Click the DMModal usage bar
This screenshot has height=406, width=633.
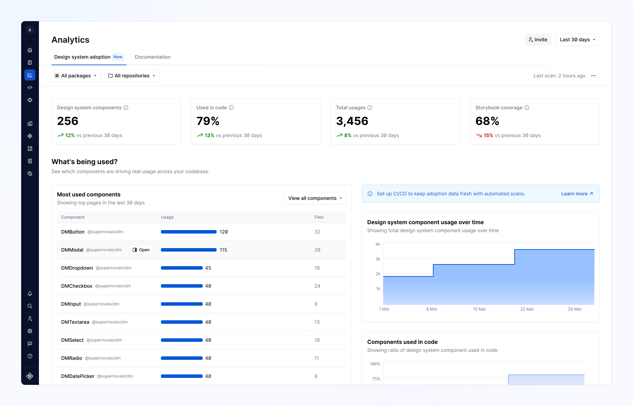189,250
